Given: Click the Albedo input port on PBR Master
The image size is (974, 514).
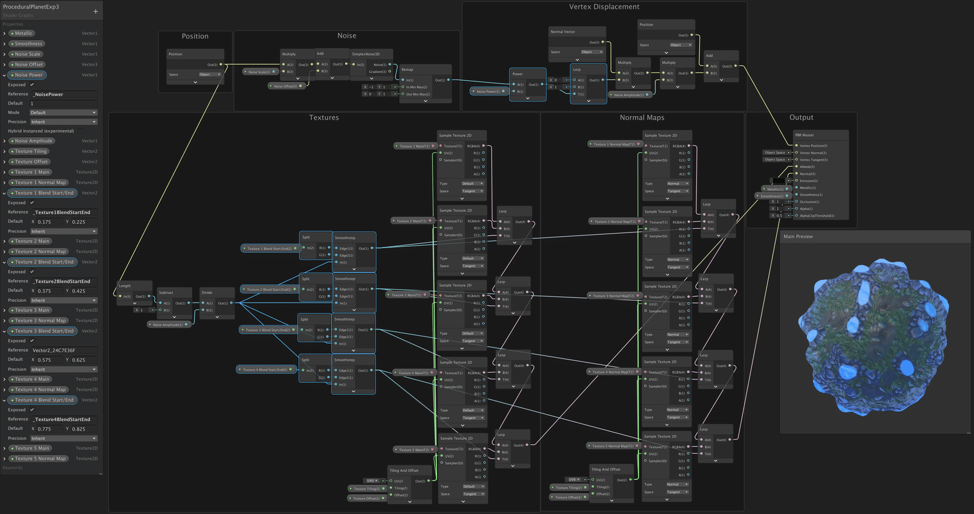Looking at the screenshot, I should [796, 167].
